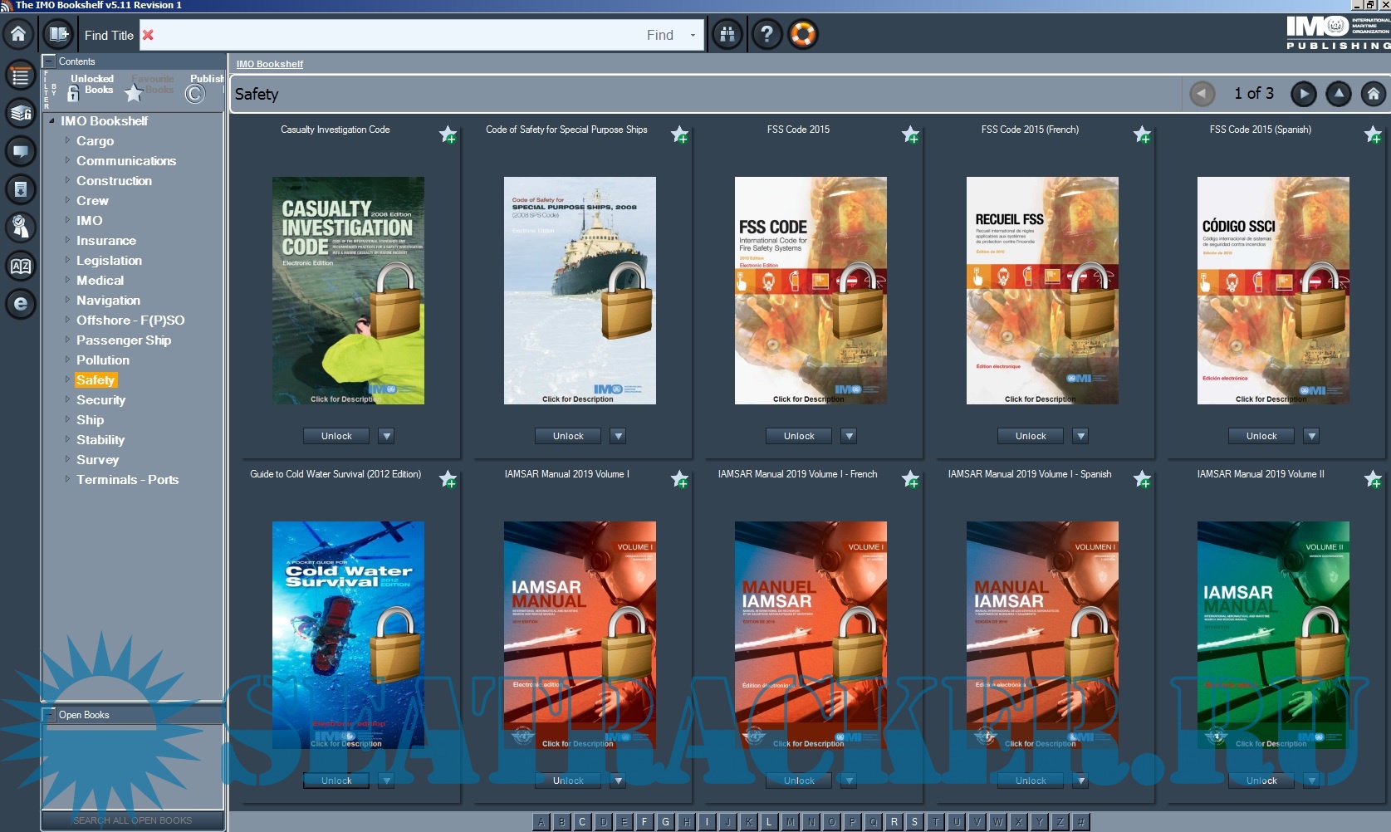Viewport: 1391px width, 832px height.
Task: Open the binoculars search icon
Action: click(x=727, y=35)
